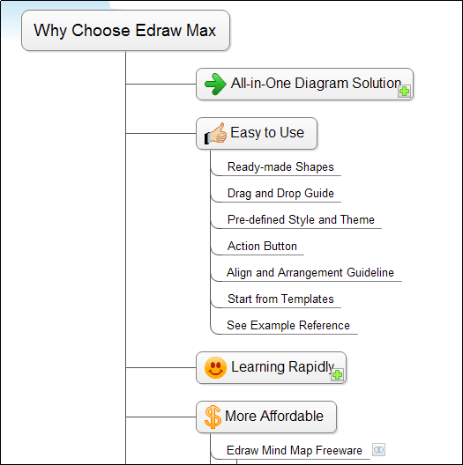Click the thumbs-up icon beside Easy to Use

[215, 134]
